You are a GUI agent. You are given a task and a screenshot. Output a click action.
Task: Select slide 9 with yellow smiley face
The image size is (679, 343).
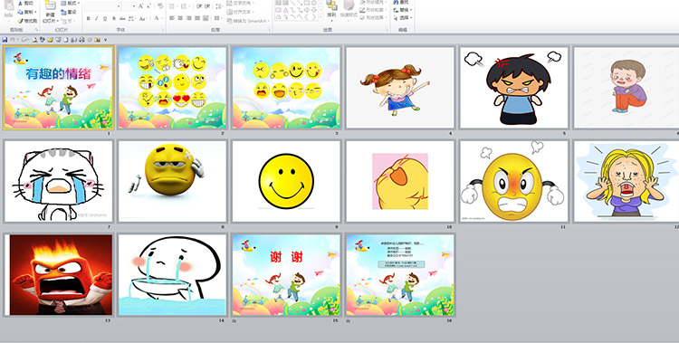click(x=286, y=181)
